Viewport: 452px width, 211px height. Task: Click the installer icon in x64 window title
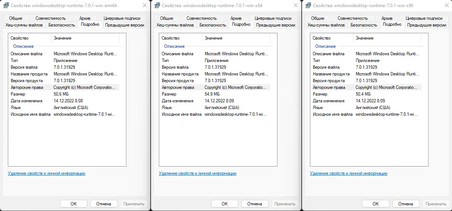click(x=157, y=6)
